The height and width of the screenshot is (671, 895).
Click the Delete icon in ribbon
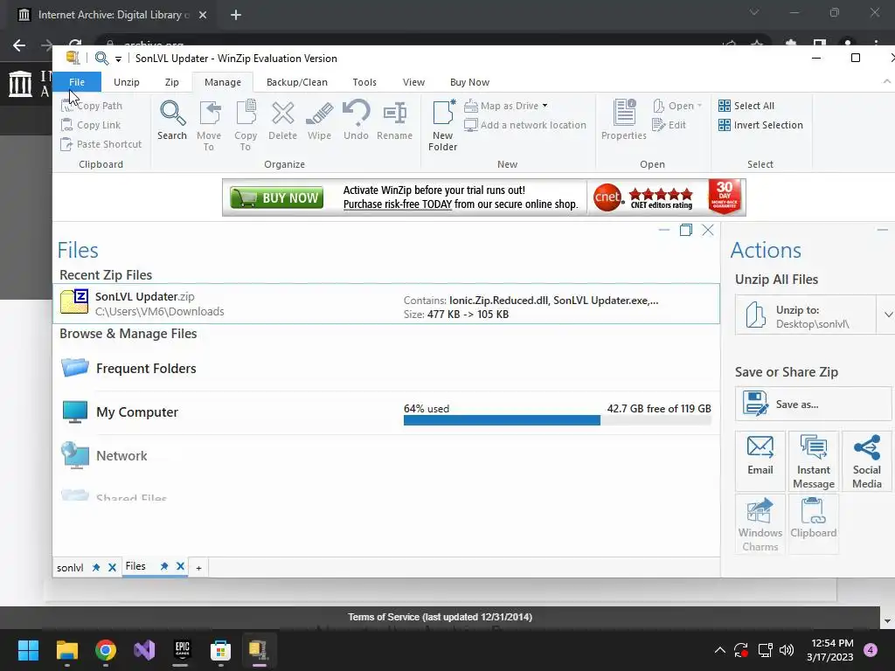[x=282, y=121]
